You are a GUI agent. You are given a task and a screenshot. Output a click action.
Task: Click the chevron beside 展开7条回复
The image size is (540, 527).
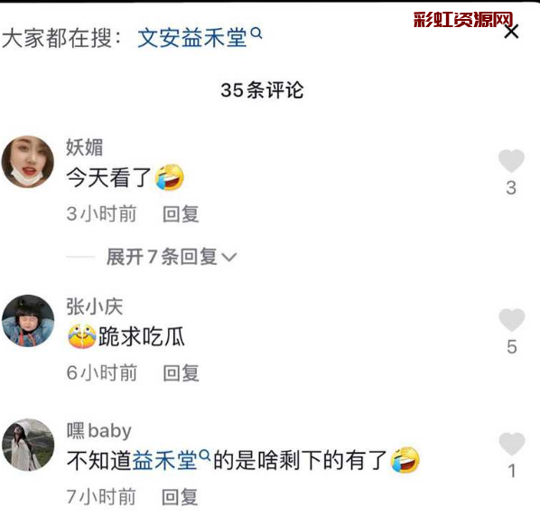[x=229, y=257]
